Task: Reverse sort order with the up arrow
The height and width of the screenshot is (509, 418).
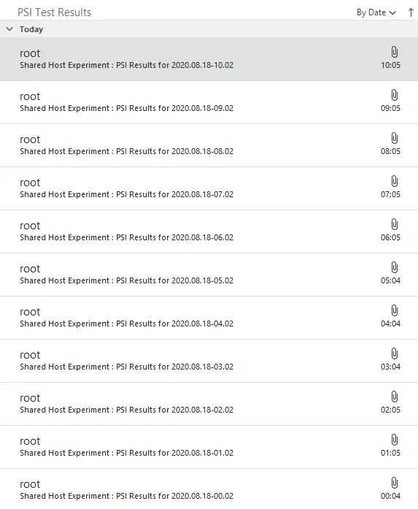Action: (x=411, y=12)
